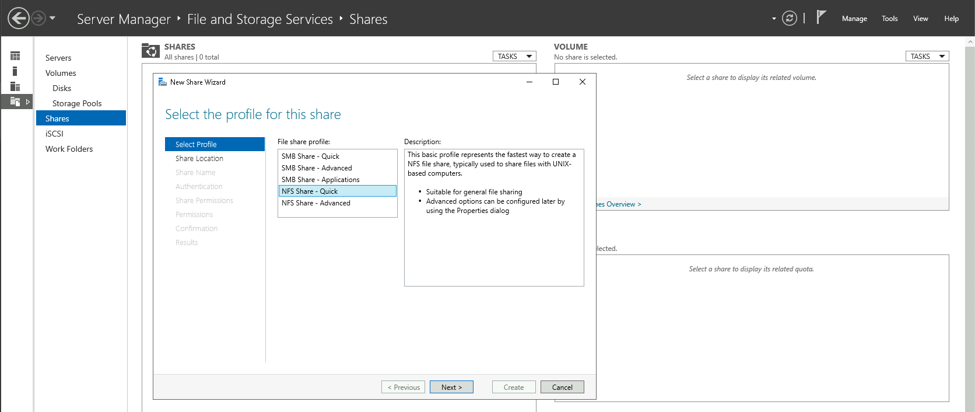Open the Tools menu
Viewport: 975px width, 412px height.
tap(889, 19)
